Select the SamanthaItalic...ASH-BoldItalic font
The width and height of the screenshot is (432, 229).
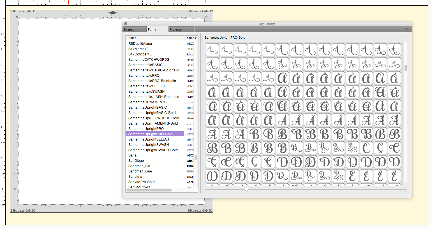[x=160, y=97]
